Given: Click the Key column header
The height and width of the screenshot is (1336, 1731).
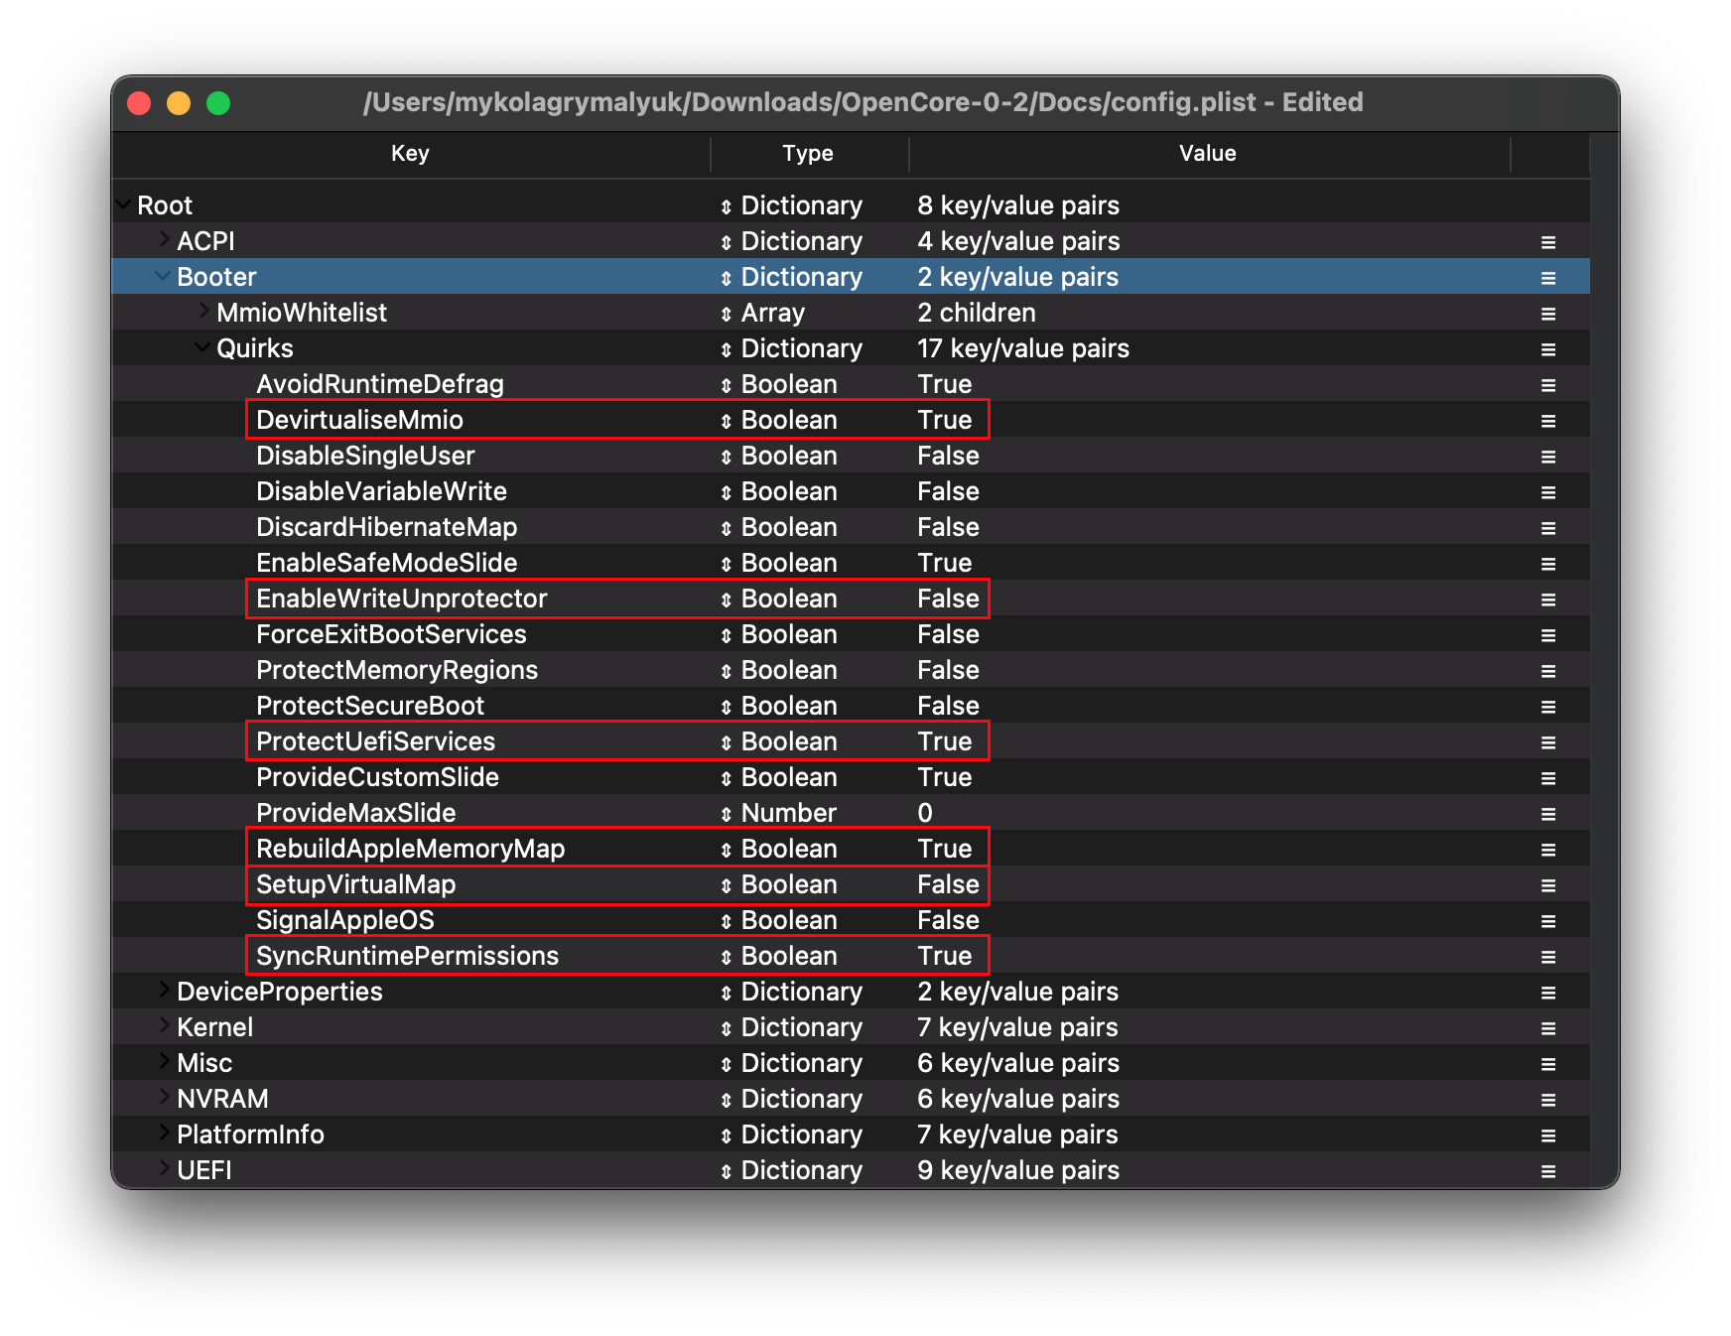Looking at the screenshot, I should coord(410,154).
